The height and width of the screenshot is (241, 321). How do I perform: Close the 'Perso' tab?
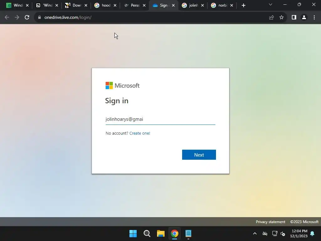(144, 6)
